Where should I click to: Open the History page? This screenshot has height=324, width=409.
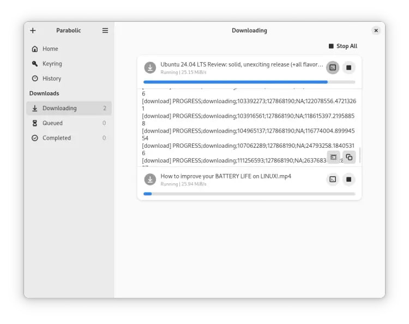(52, 79)
